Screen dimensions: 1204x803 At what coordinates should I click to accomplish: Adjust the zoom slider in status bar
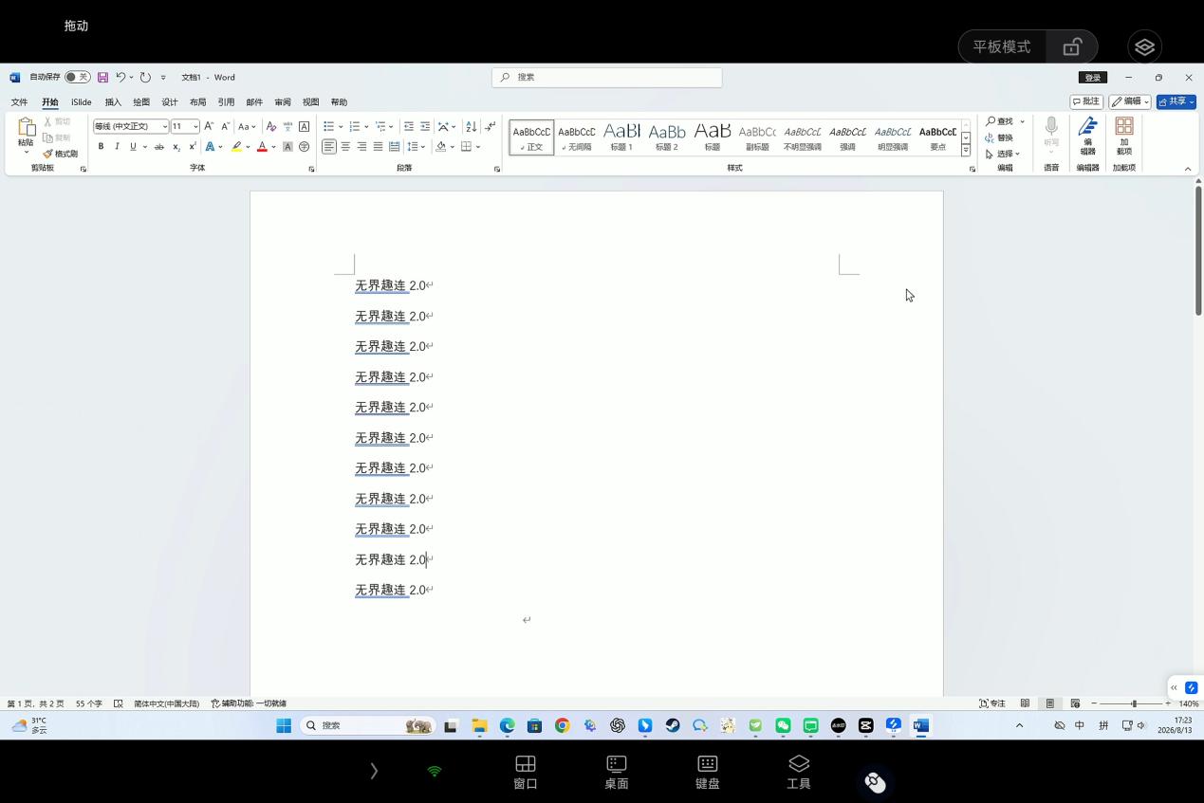1134,703
